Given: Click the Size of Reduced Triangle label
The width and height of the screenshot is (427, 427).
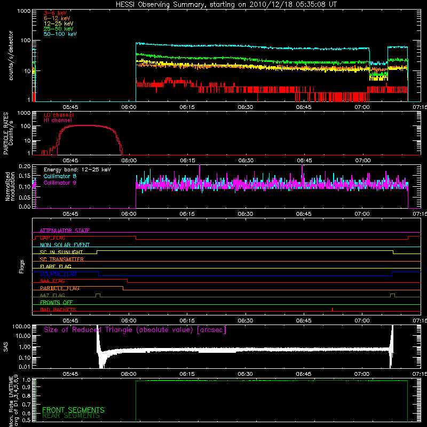Looking at the screenshot, I should 135,330.
